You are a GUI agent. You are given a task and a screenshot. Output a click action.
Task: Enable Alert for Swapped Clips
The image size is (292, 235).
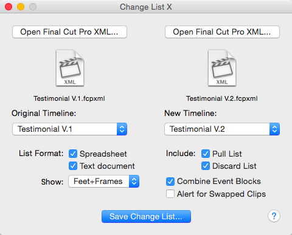click(170, 194)
